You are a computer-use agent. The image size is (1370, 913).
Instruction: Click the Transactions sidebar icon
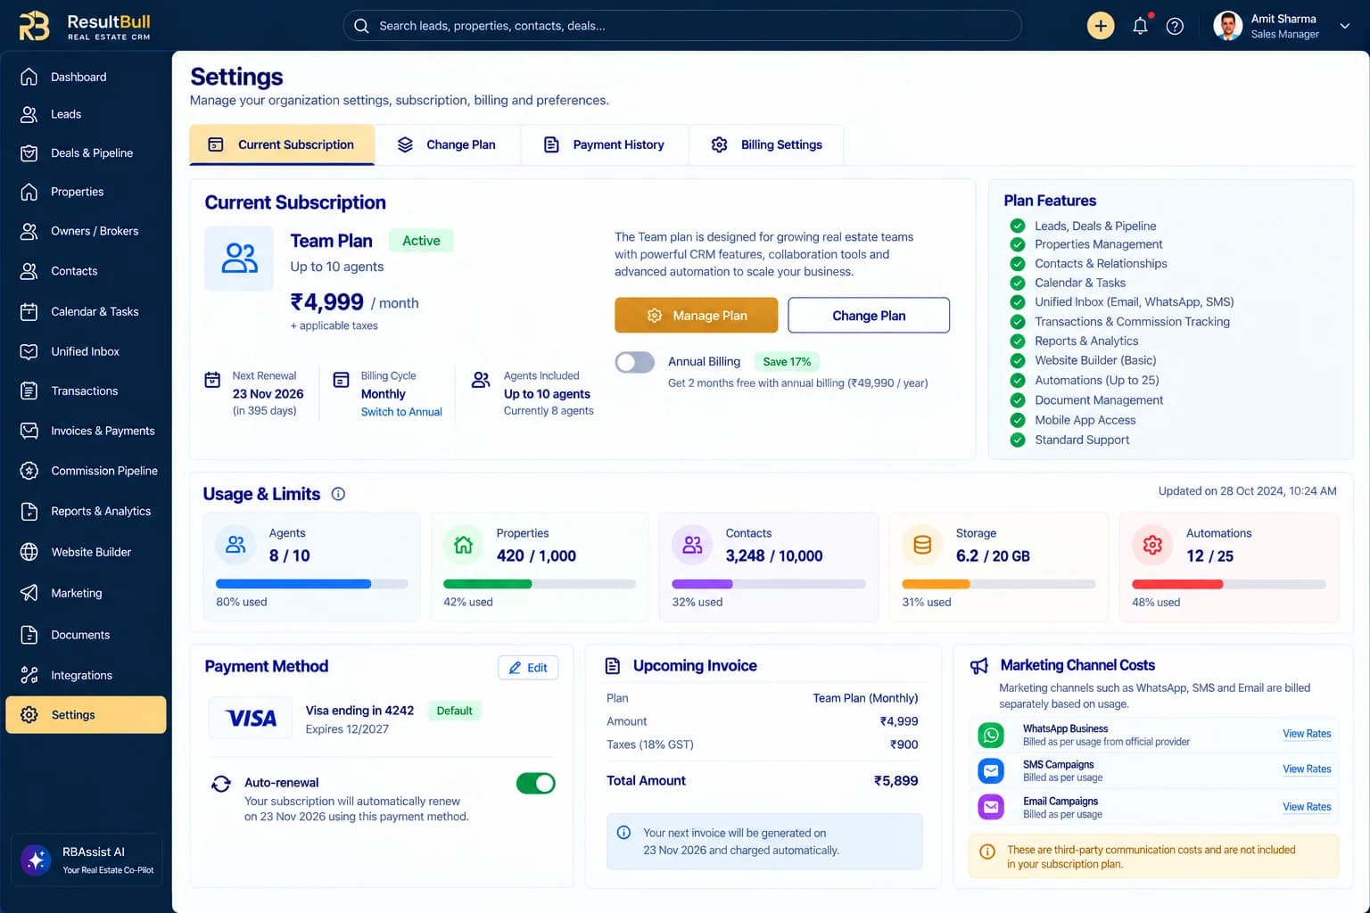coord(29,391)
